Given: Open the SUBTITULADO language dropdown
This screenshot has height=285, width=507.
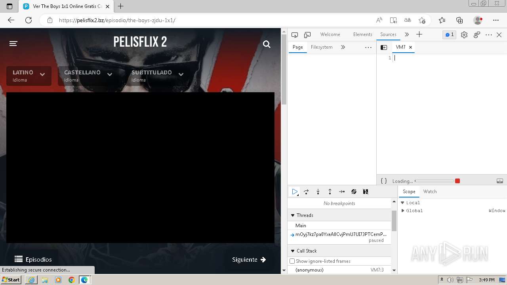Looking at the screenshot, I should coord(157,76).
